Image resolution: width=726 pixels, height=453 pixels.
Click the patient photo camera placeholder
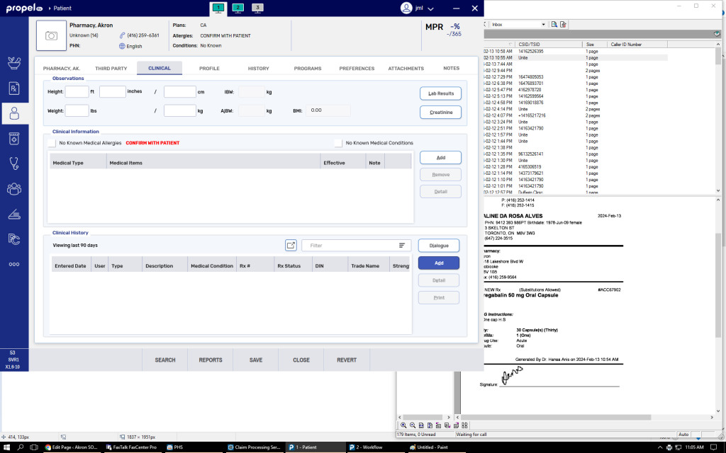pos(50,35)
